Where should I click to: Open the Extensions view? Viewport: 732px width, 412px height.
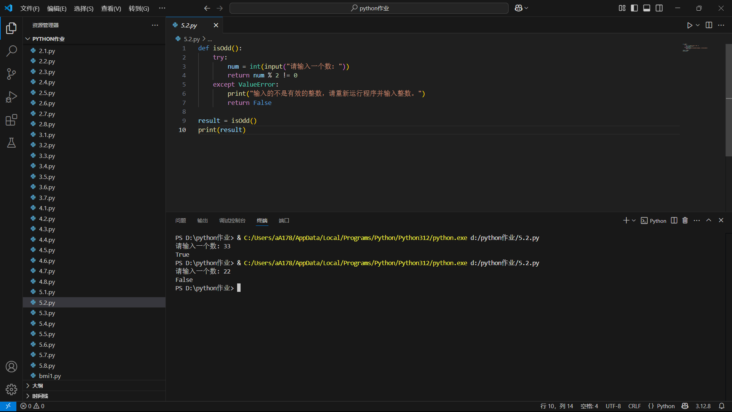11,120
